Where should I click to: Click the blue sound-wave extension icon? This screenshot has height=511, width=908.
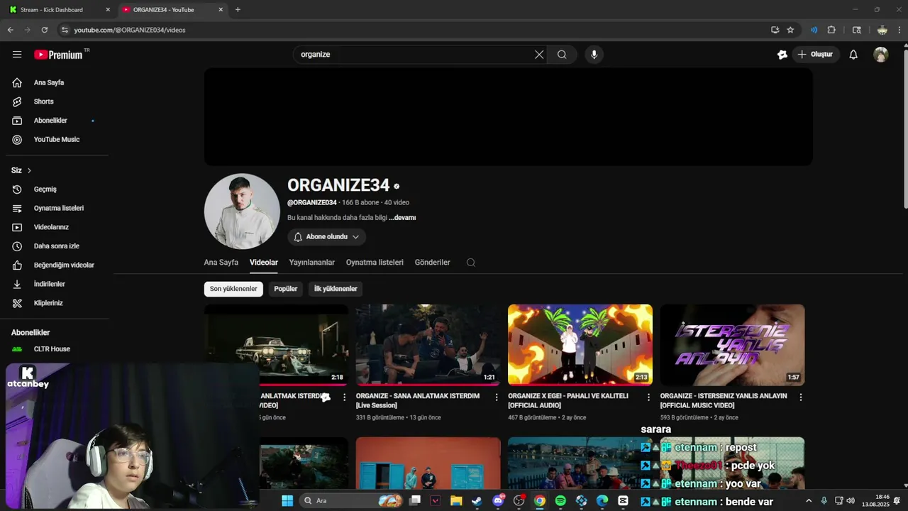point(814,30)
